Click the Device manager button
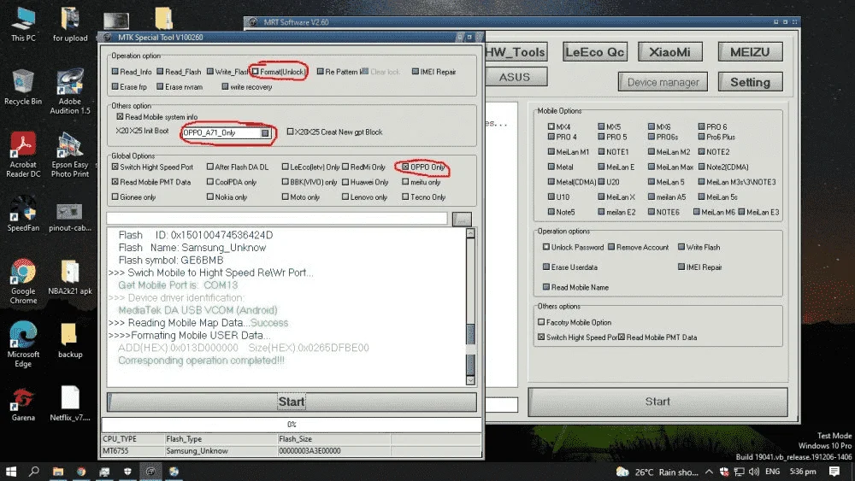The width and height of the screenshot is (855, 481). coord(663,82)
